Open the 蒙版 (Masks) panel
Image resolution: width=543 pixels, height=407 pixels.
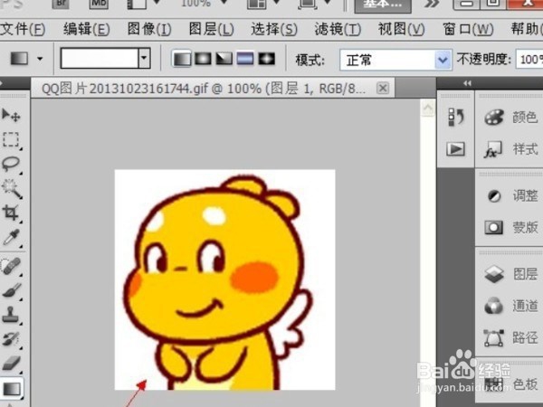[x=510, y=228]
